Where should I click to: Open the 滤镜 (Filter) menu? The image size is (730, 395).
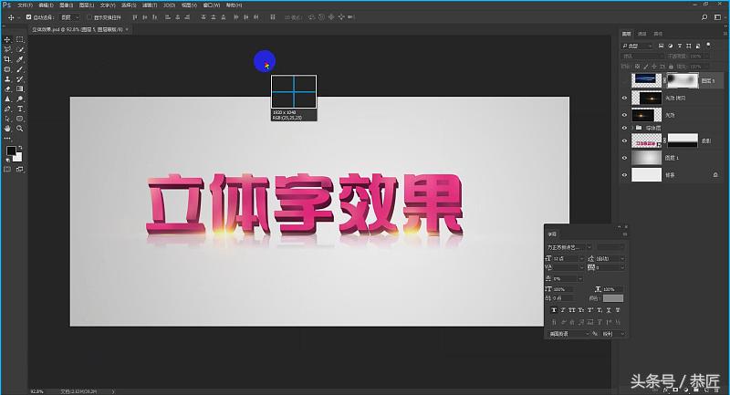(150, 5)
